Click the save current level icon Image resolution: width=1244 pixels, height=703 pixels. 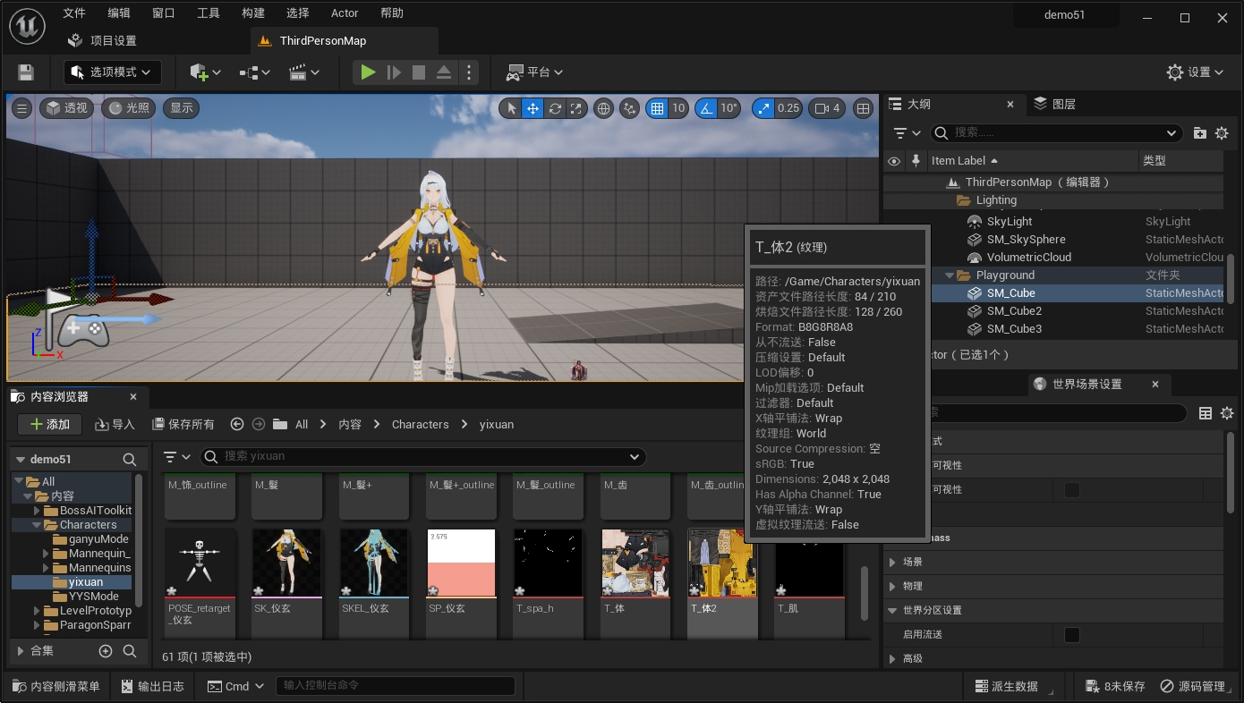[x=26, y=72]
